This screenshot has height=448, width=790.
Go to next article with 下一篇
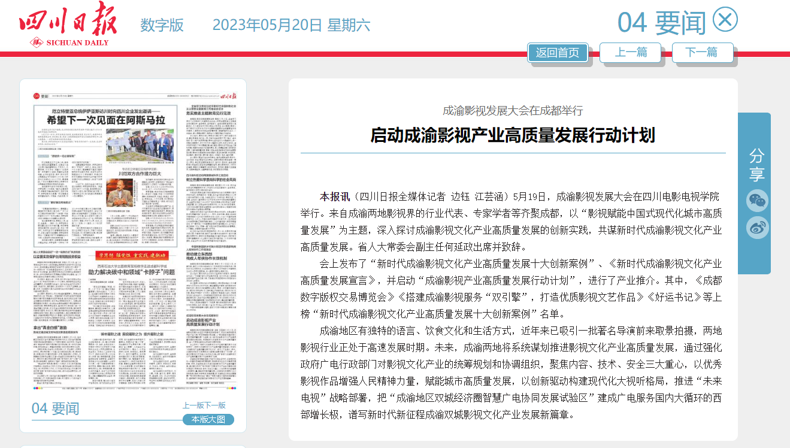coord(702,52)
